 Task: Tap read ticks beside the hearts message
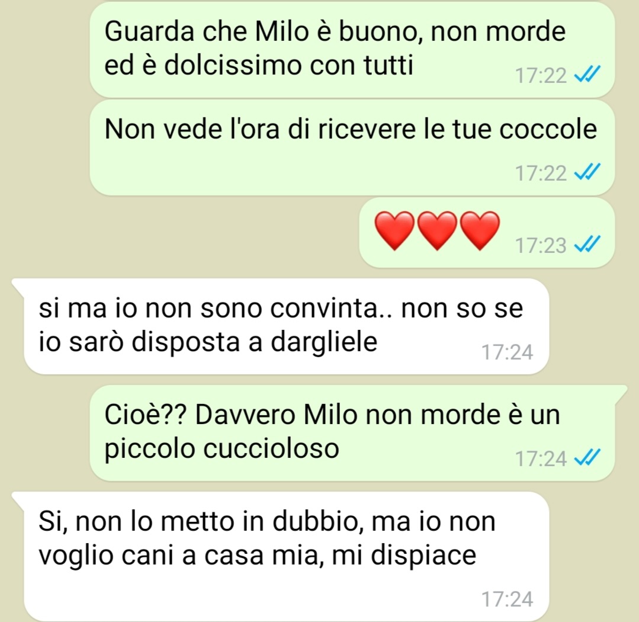point(587,244)
